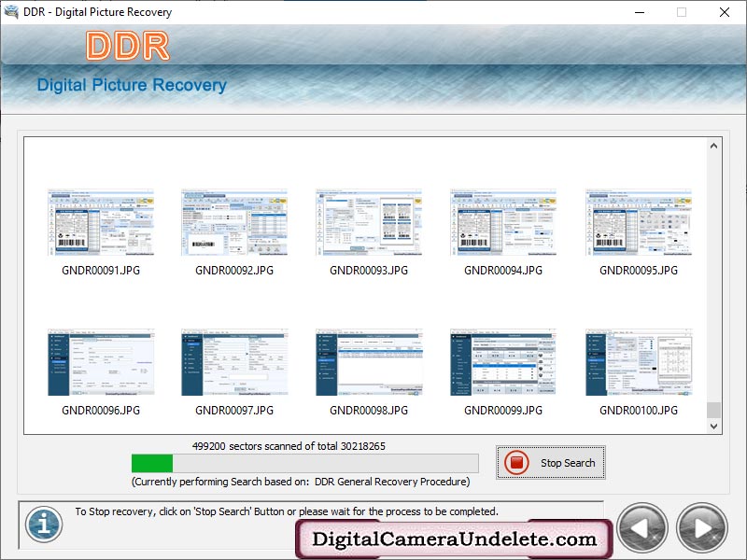The image size is (747, 560).
Task: Click the sectors scanned status text
Action: 289,446
